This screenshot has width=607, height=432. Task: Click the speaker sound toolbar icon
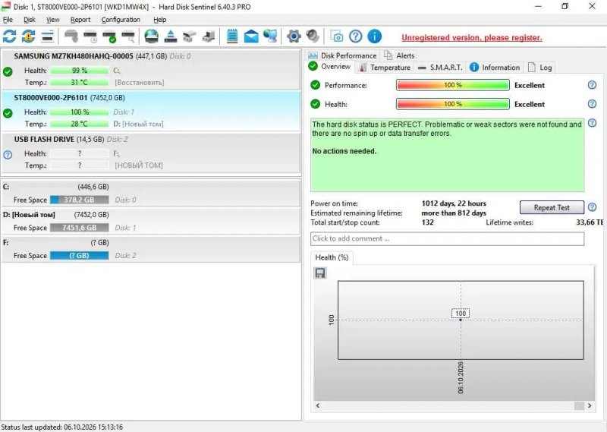coord(313,36)
